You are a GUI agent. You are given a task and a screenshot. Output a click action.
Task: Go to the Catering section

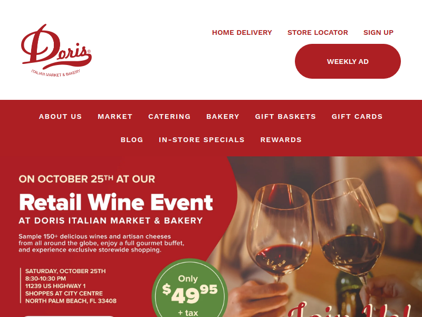(x=169, y=116)
